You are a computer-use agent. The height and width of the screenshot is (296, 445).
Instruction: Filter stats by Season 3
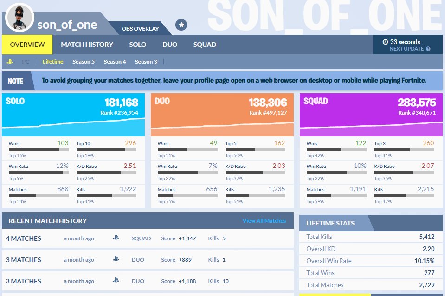coord(146,62)
